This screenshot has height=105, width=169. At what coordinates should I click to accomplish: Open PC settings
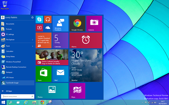18,34
